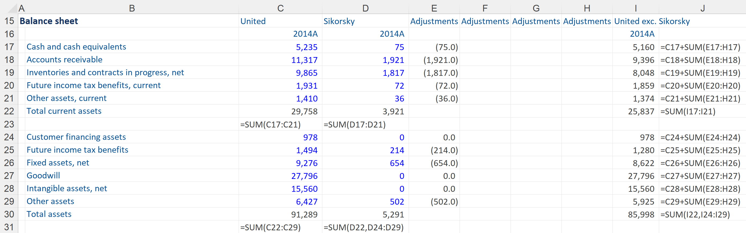Select the United exc. Sikorsky header cell
746x233 pixels.
[652, 21]
